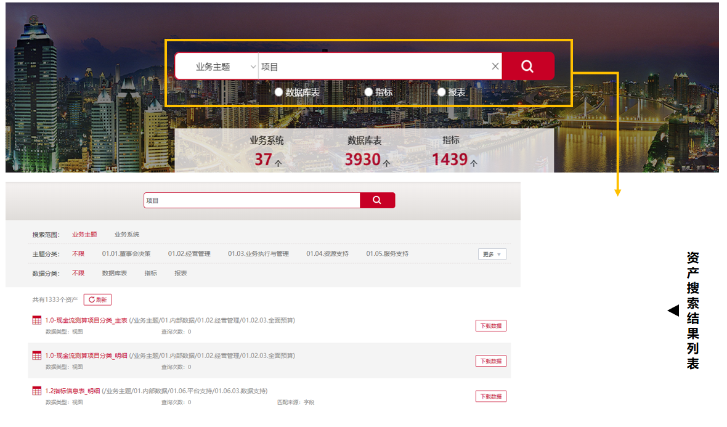
Task: Select the 数据库表 radio button
Action: (279, 92)
